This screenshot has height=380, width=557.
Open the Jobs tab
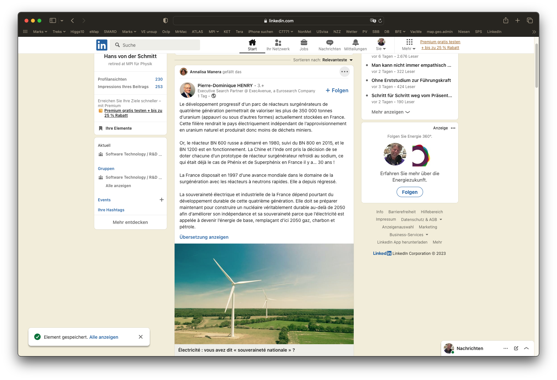[x=304, y=45]
